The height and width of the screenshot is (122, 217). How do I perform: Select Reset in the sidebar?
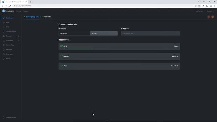coord(8,59)
